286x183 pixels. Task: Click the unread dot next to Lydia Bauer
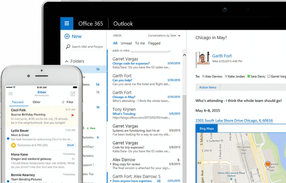[8, 139]
